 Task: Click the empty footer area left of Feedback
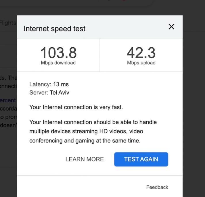click(x=81, y=187)
